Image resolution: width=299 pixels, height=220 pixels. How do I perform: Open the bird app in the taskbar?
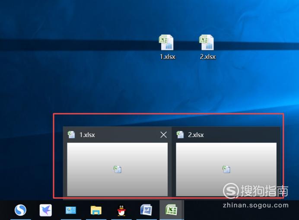[x=45, y=210]
